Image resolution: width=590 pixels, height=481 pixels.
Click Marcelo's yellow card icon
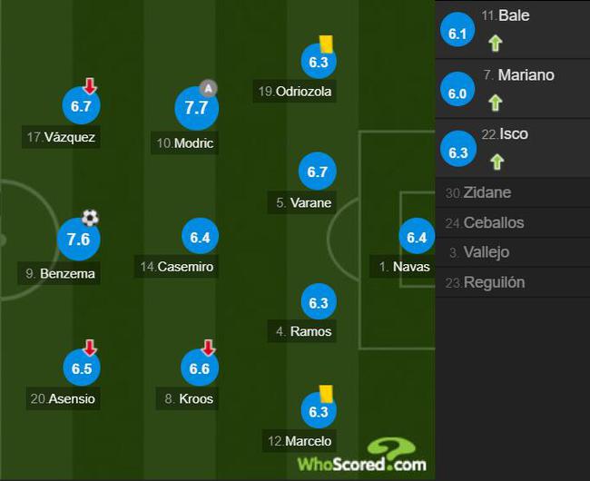pos(326,393)
